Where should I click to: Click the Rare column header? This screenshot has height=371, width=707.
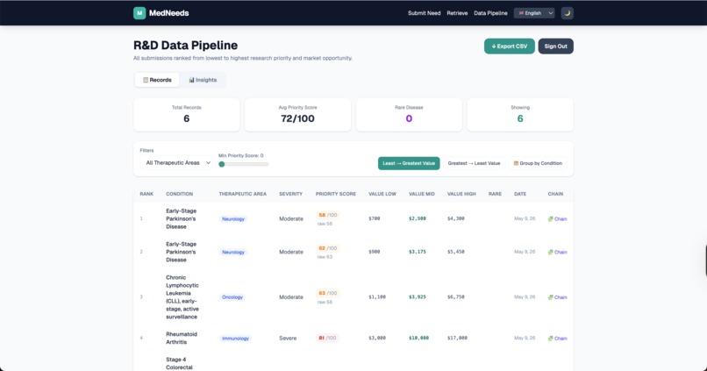[x=495, y=194]
